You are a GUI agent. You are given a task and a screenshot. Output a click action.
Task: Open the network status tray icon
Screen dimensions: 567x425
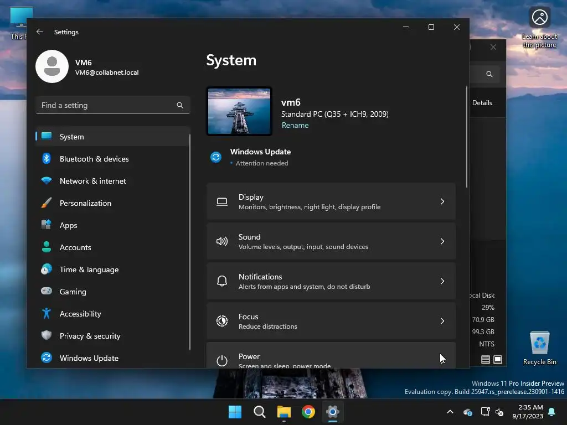(485, 412)
